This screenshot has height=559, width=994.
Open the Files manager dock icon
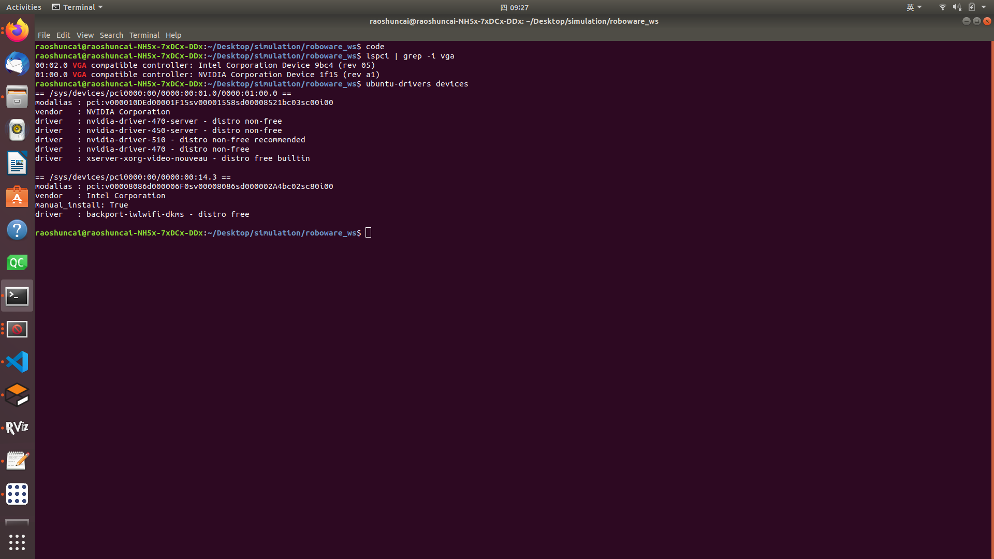(17, 97)
